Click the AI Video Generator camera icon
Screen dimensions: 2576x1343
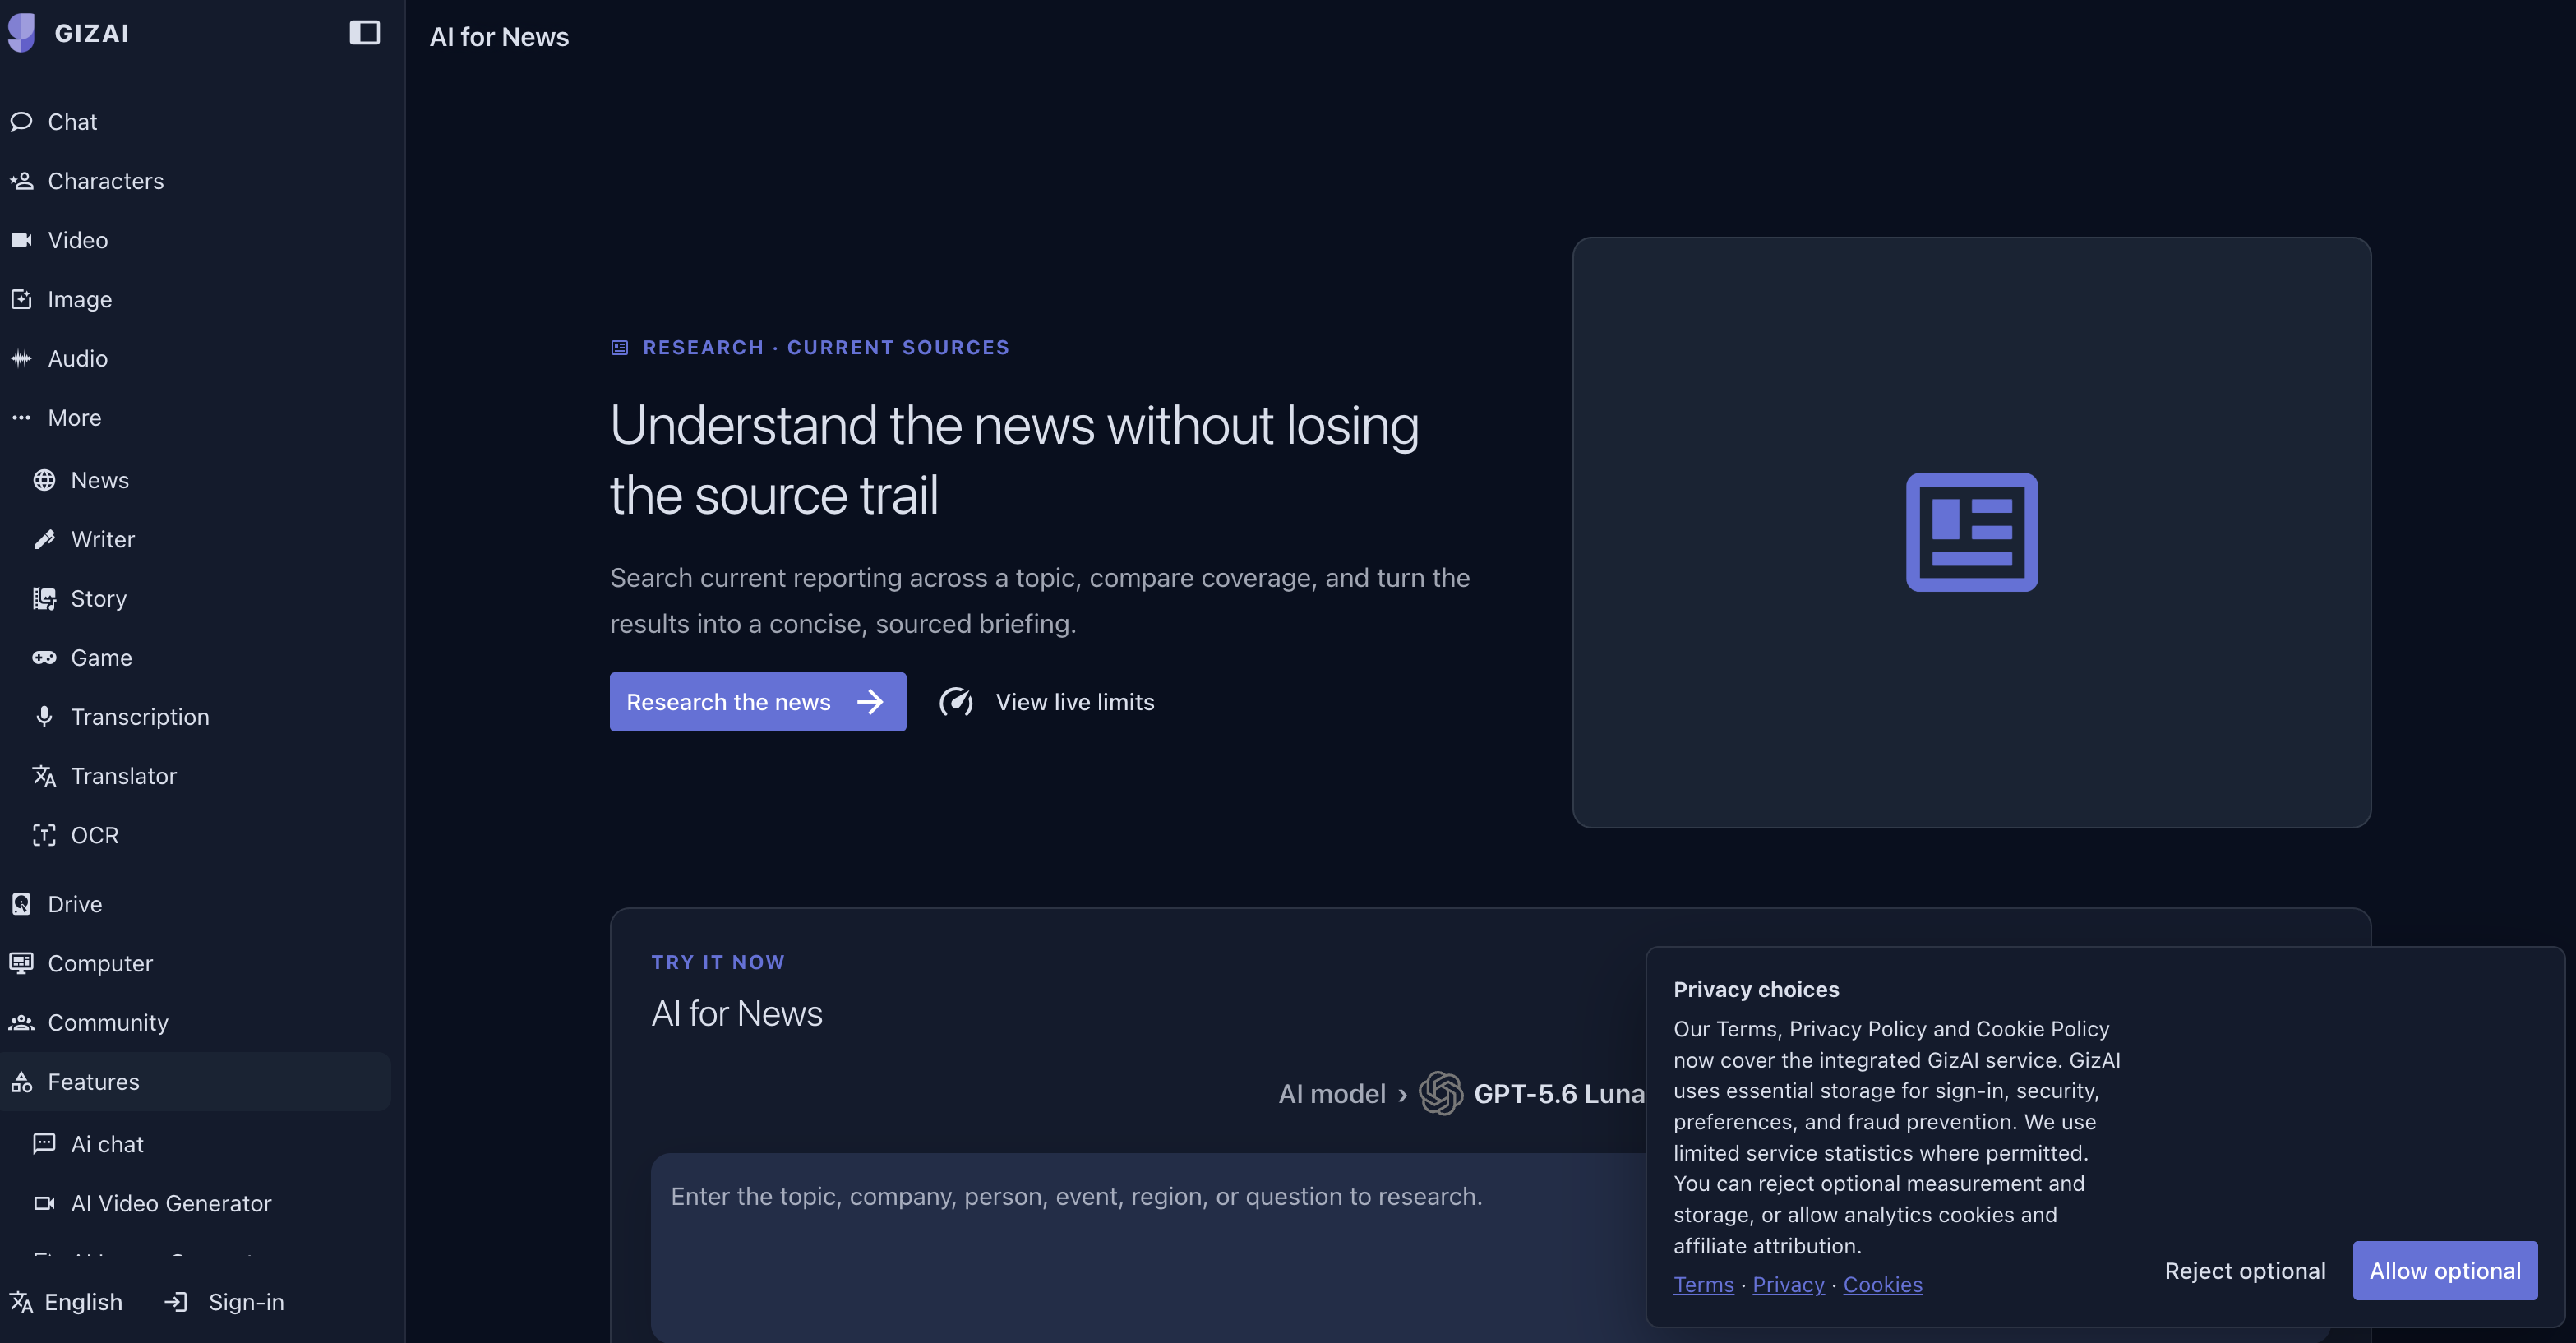[44, 1203]
